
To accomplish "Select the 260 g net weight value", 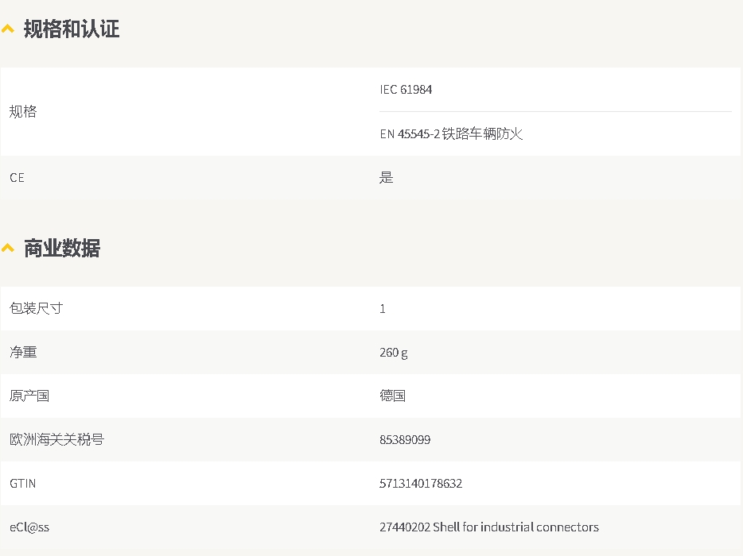I will [393, 353].
